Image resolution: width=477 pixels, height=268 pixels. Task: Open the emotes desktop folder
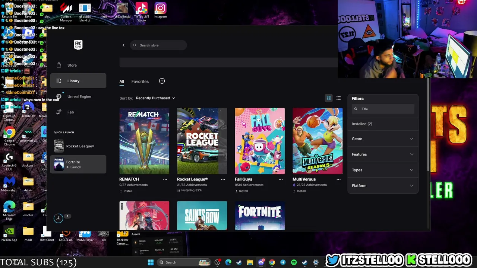(x=28, y=209)
